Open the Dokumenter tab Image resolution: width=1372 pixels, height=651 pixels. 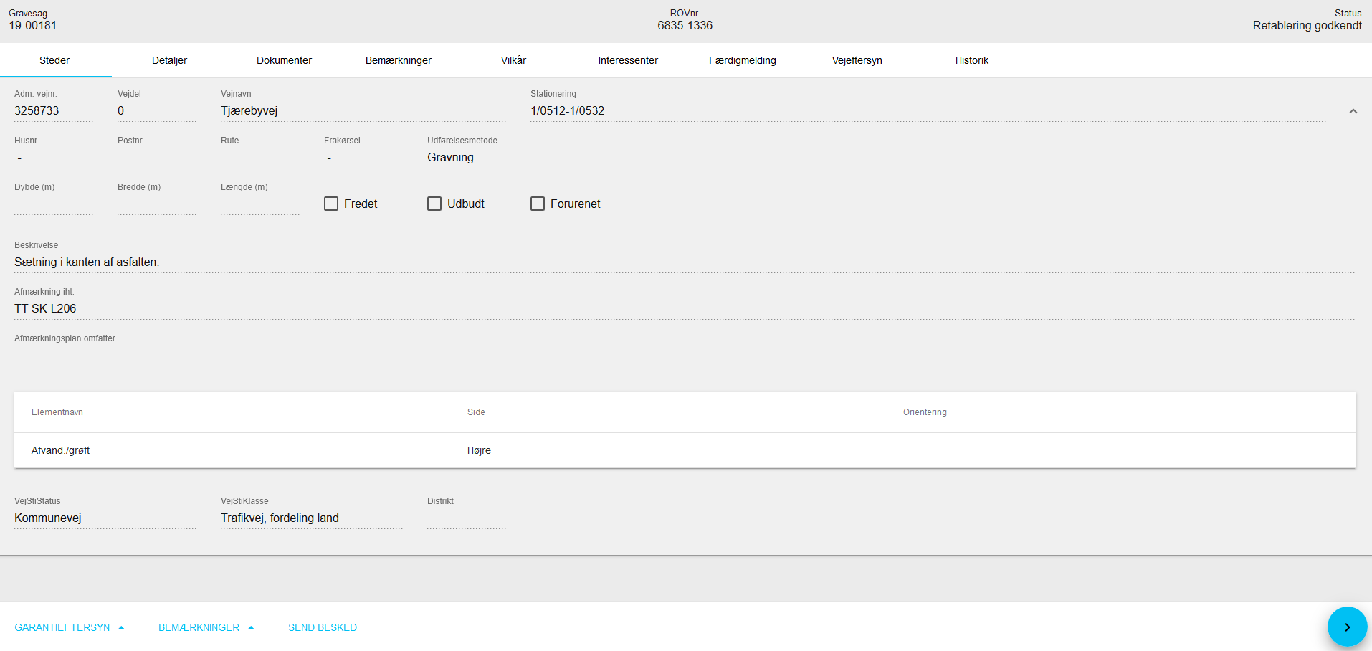284,60
